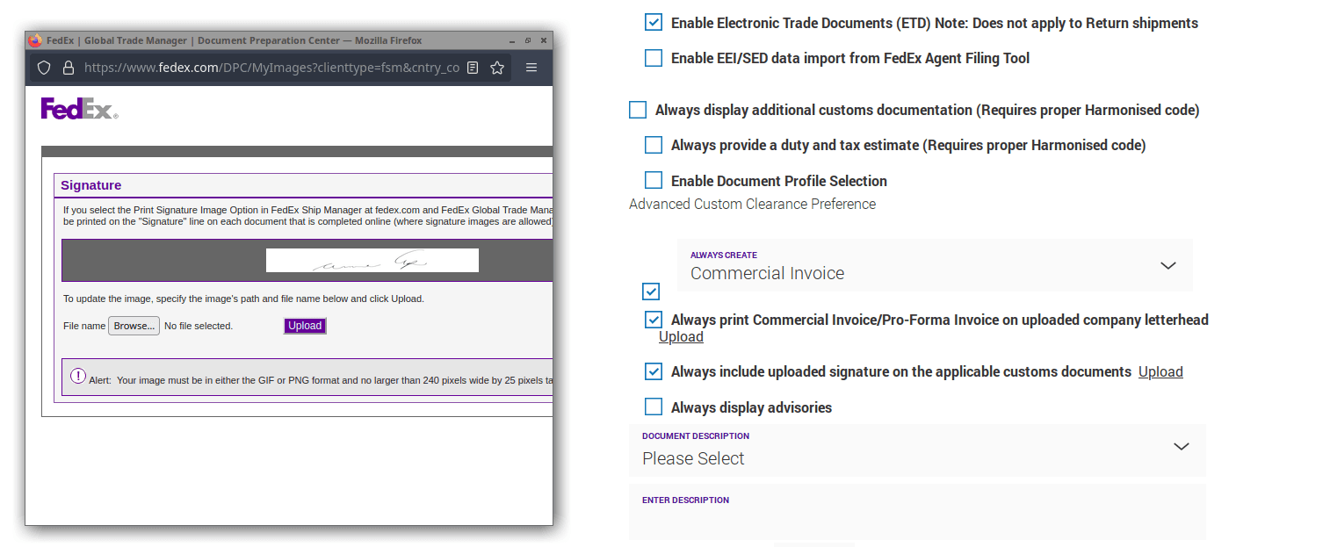
Task: Click the Firefox logo in title bar
Action: pyautogui.click(x=35, y=40)
